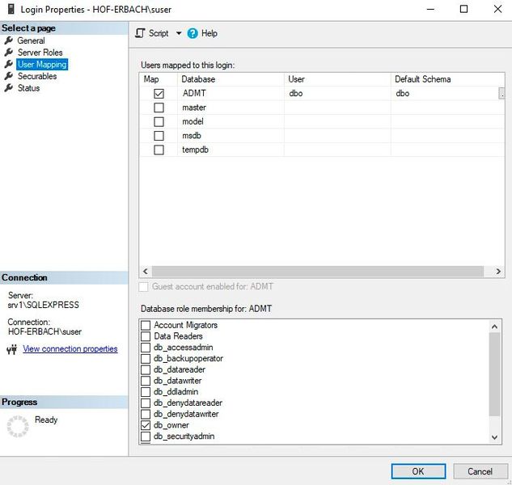Click the role list vertical scrollbar thumb

[495, 374]
